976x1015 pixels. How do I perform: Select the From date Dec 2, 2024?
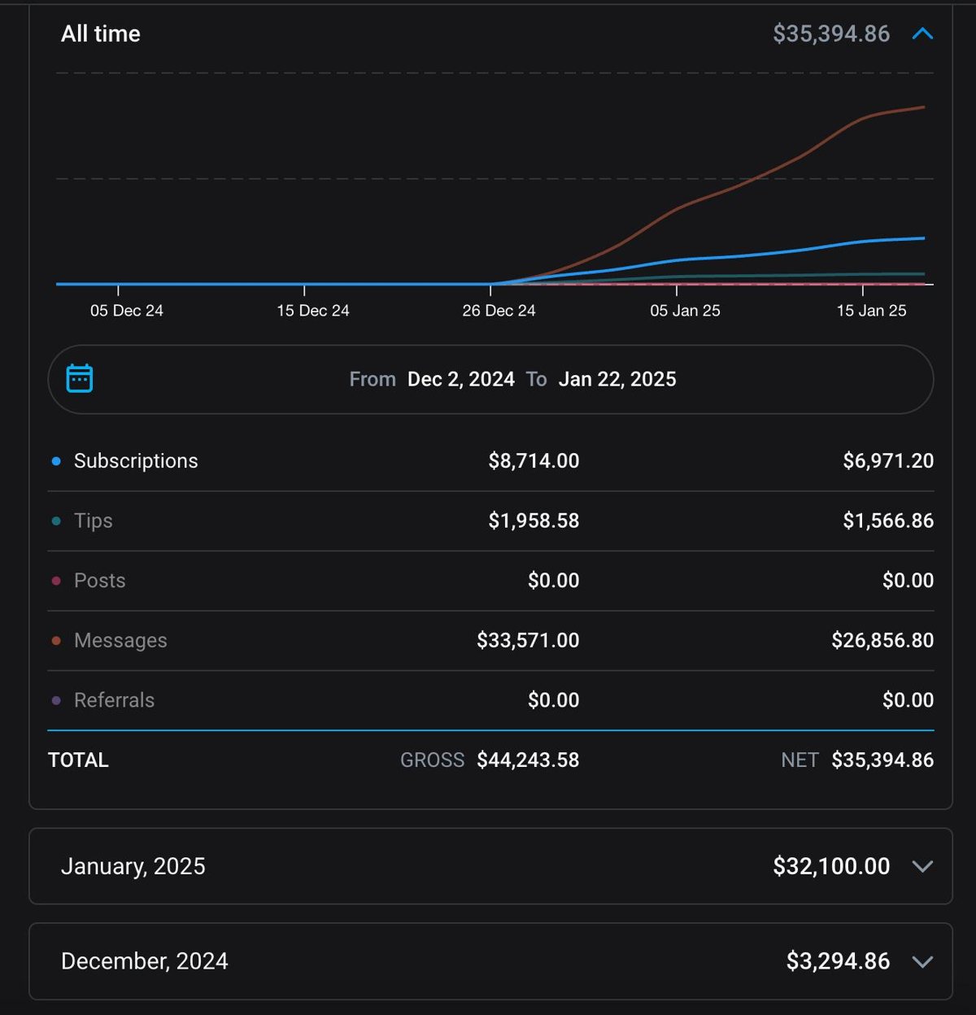click(460, 379)
